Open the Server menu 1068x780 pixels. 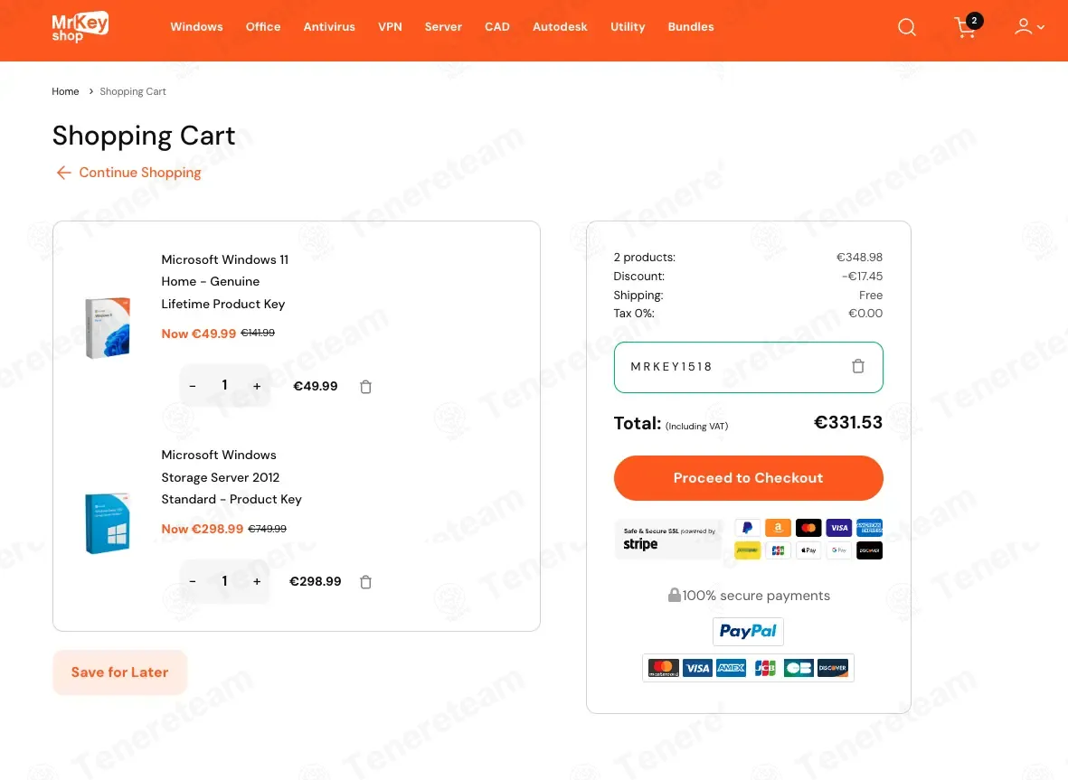click(x=443, y=26)
